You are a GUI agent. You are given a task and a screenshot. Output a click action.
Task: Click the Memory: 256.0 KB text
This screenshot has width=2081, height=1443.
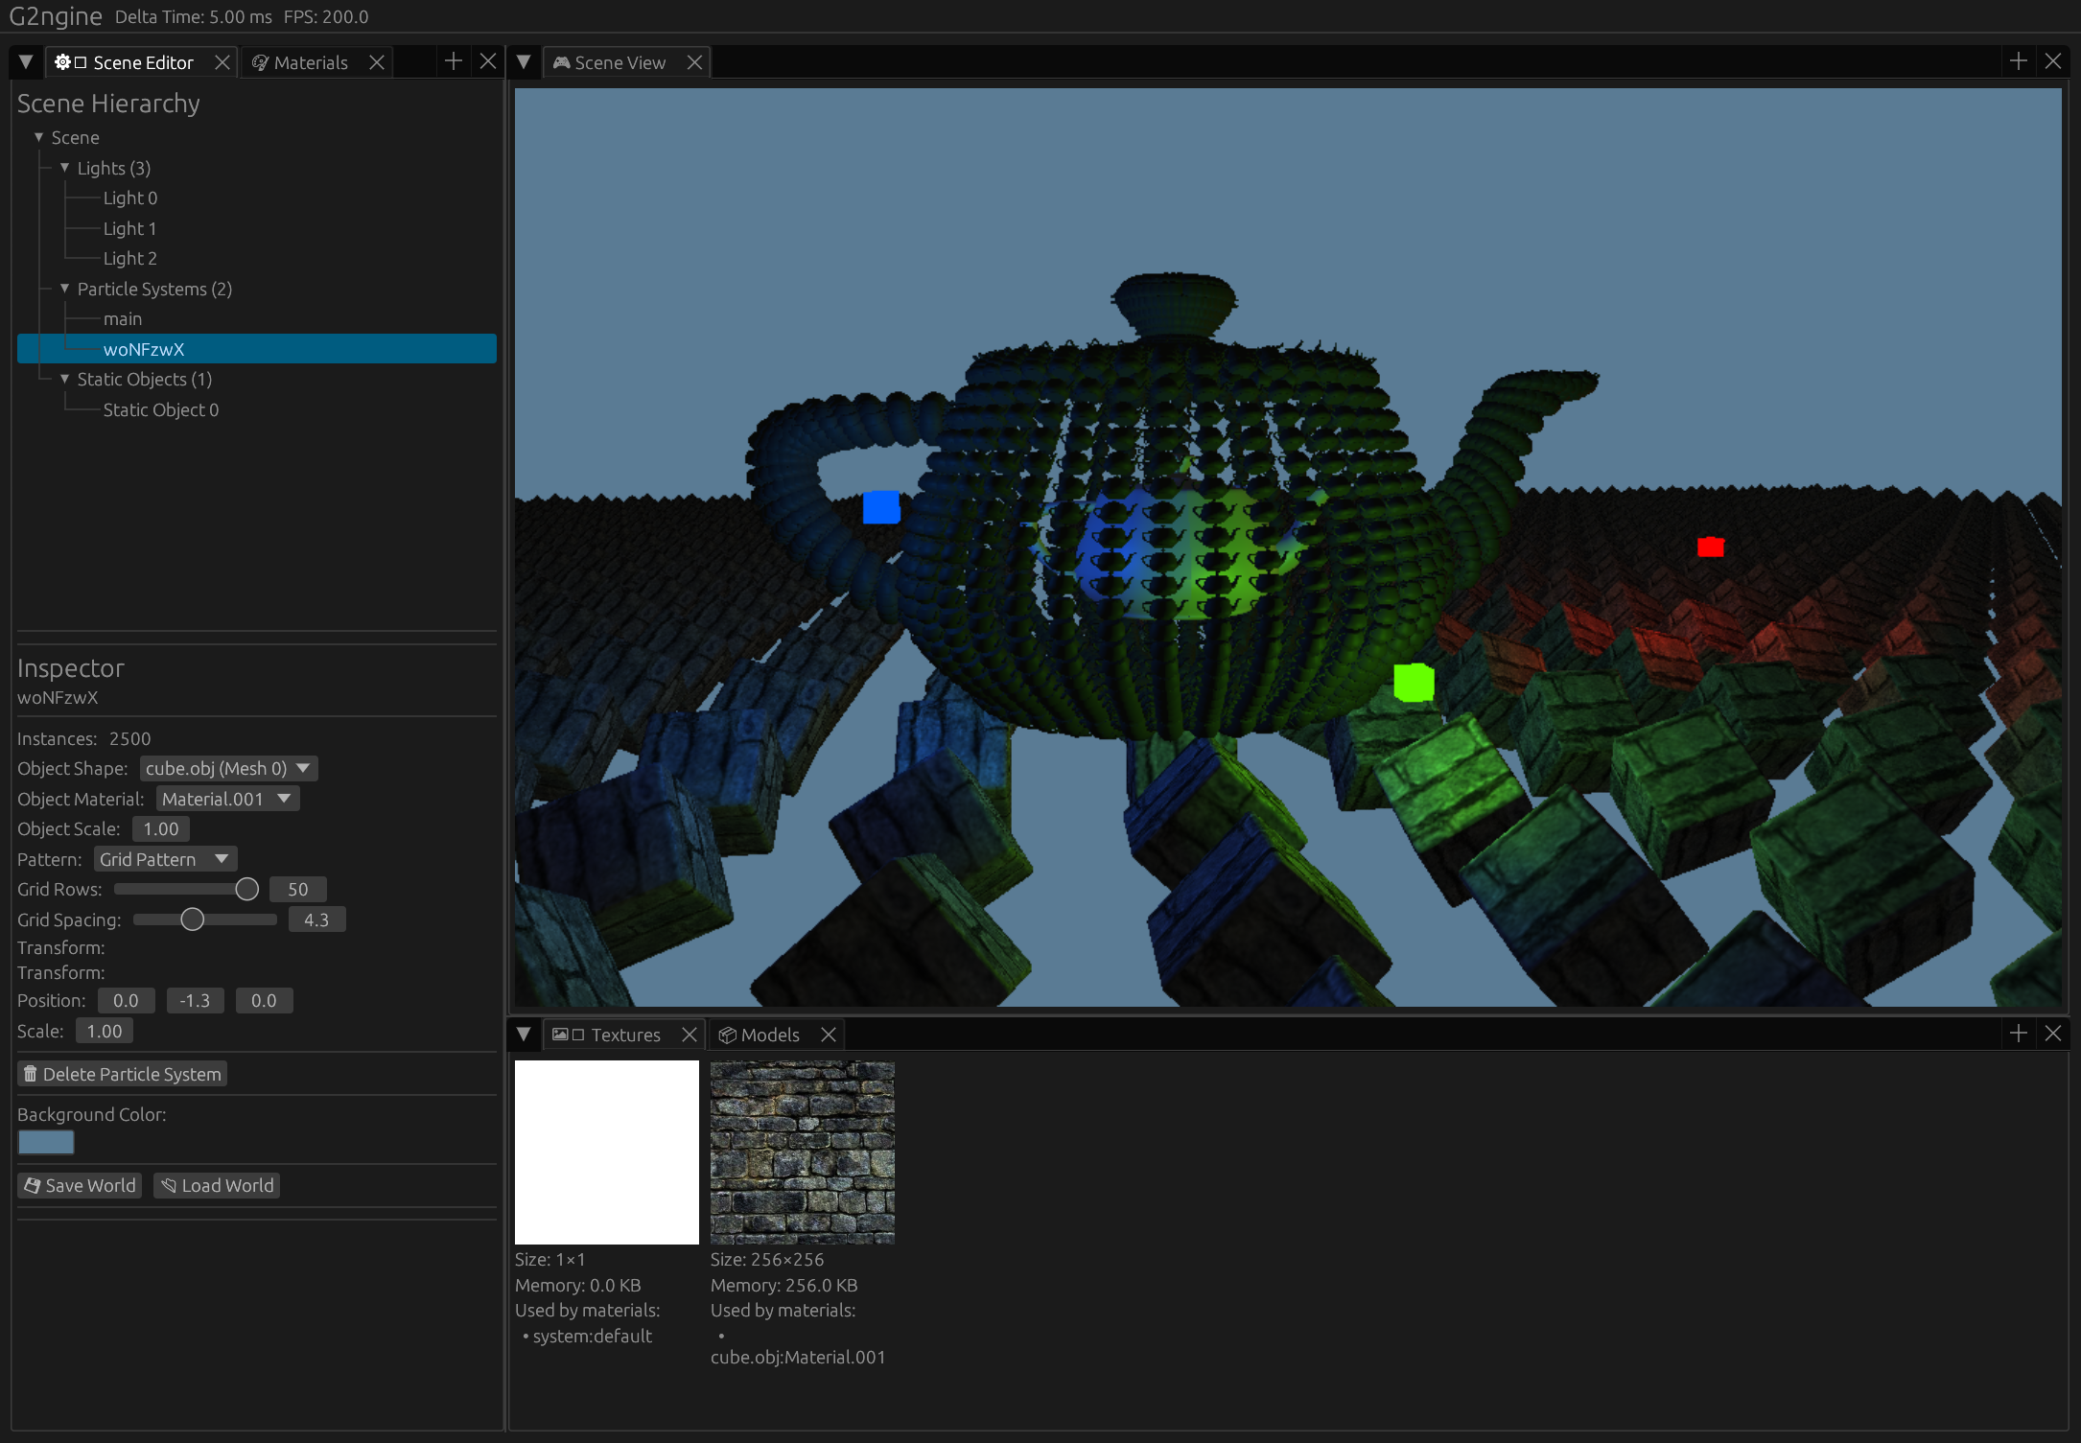[784, 1286]
